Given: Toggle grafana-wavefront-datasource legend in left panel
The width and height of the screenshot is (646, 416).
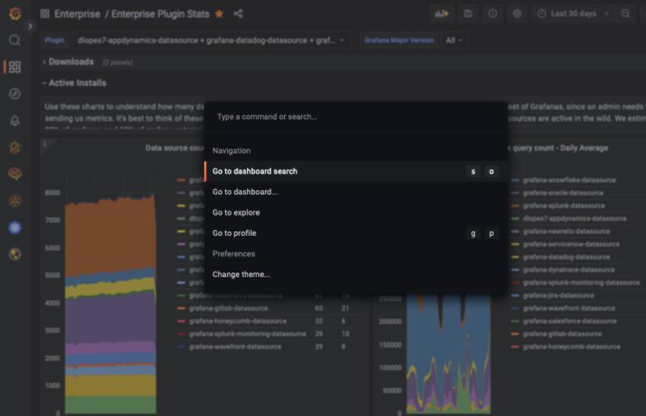Looking at the screenshot, I should tap(235, 347).
